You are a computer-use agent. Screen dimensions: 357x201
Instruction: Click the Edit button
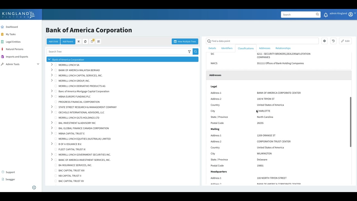click(x=345, y=41)
